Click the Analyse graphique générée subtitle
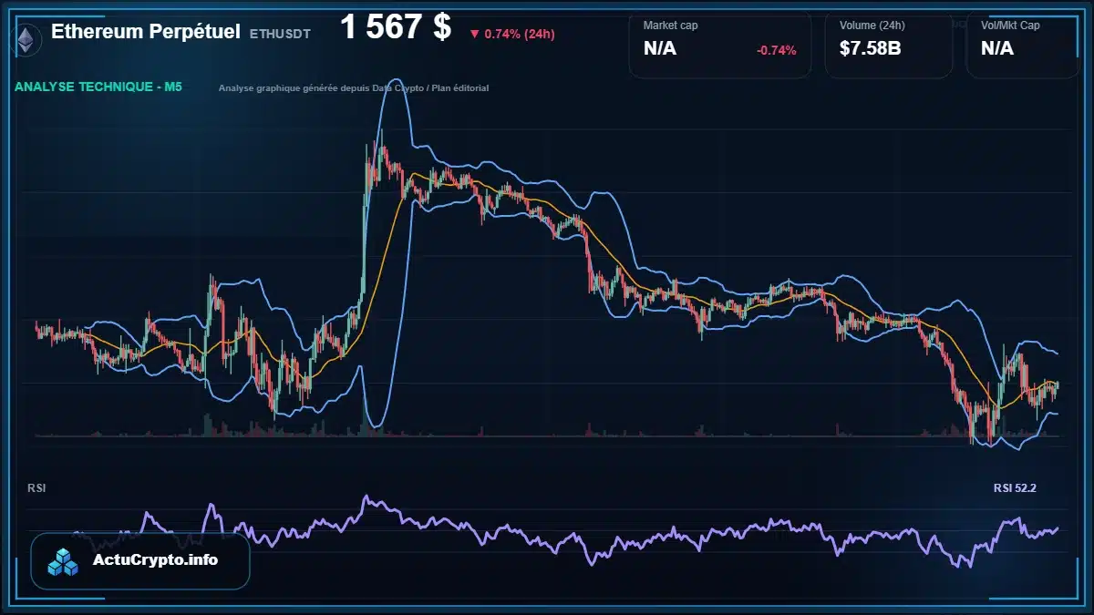Image resolution: width=1094 pixels, height=615 pixels. click(x=354, y=88)
